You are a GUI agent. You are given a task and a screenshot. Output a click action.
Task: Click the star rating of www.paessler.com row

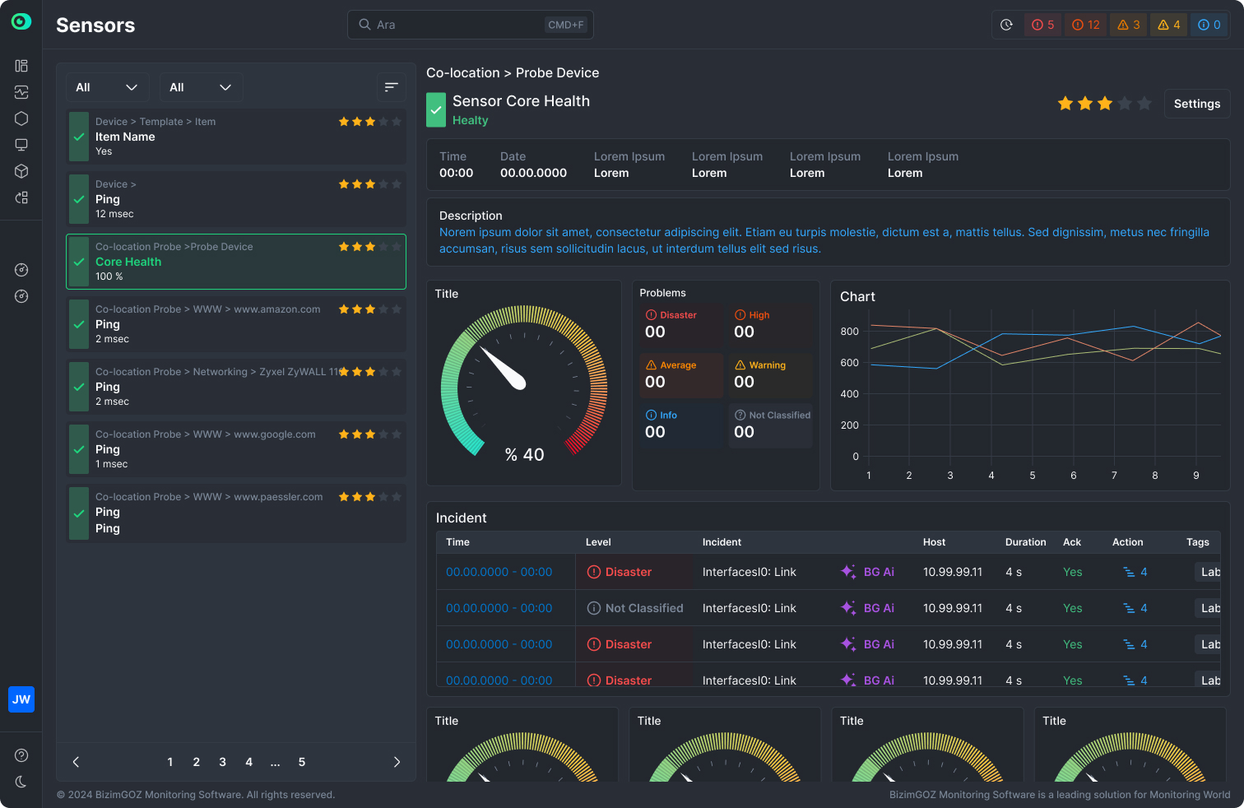pos(370,497)
